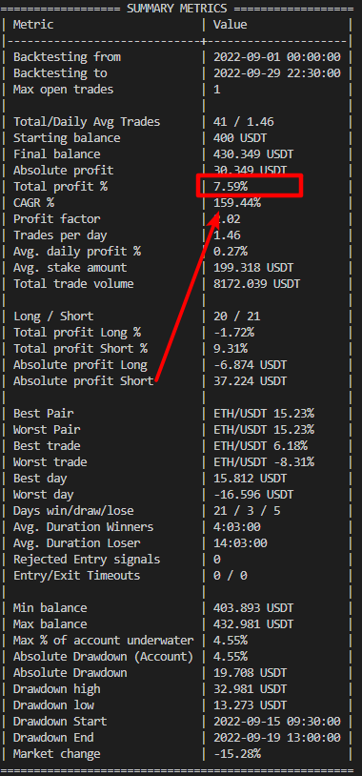Select Entry/Exit Timeouts value 0 / 0
Viewport: 362px width, 776px height.
(x=230, y=576)
